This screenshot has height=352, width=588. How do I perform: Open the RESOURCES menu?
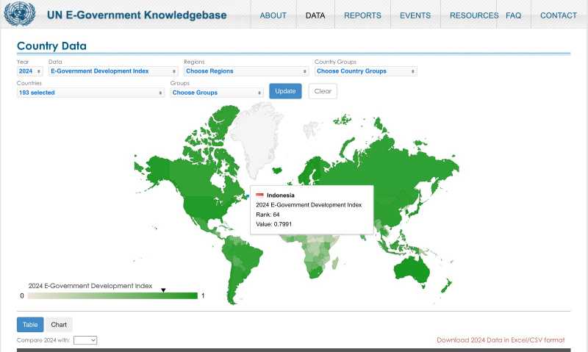click(x=474, y=15)
